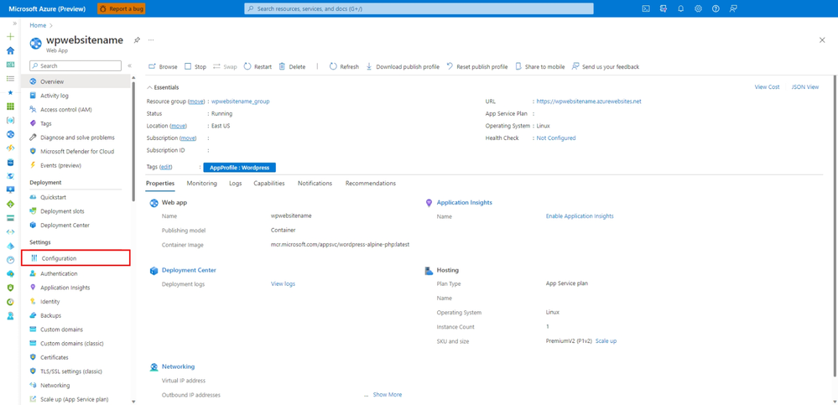
Task: Open the feedback icon in top bar
Action: pos(732,8)
